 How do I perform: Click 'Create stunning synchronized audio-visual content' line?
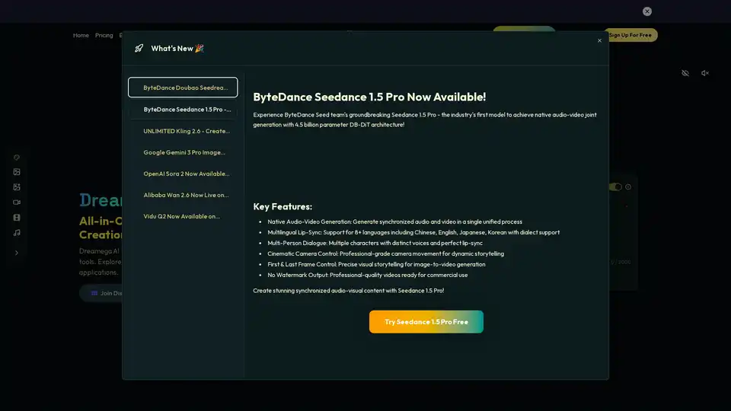click(348, 290)
